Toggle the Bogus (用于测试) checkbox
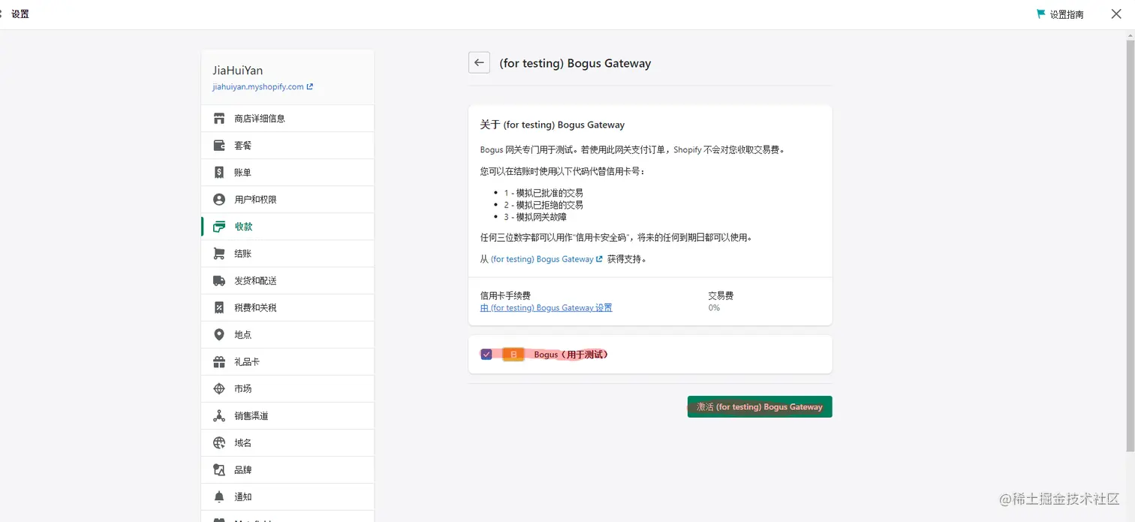Image resolution: width=1135 pixels, height=522 pixels. (486, 355)
